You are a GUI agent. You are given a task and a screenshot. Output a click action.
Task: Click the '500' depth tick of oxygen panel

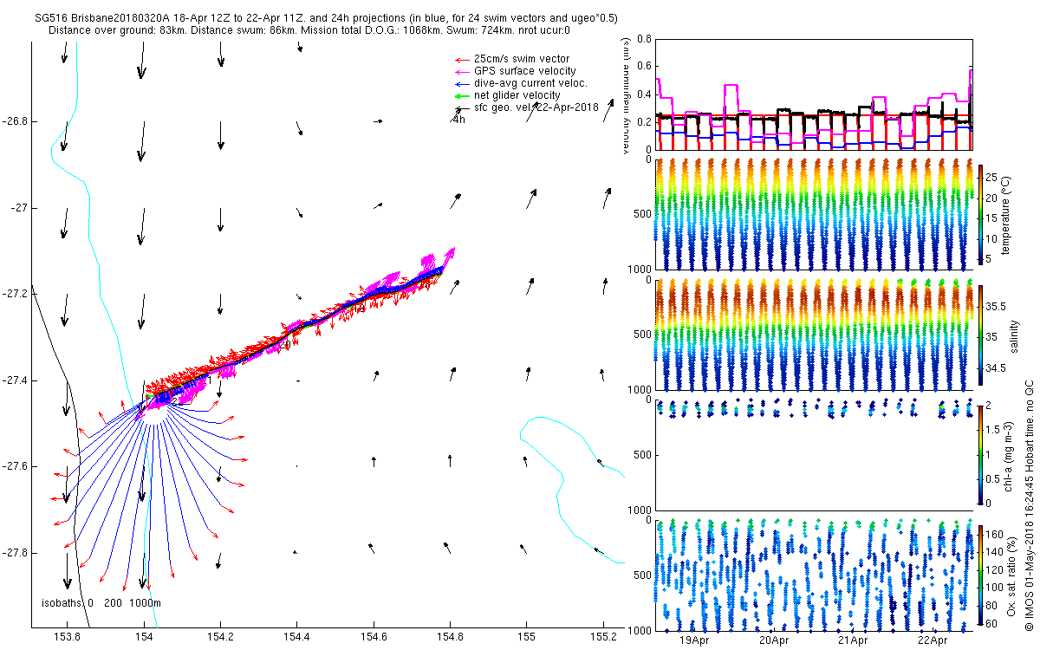[642, 575]
